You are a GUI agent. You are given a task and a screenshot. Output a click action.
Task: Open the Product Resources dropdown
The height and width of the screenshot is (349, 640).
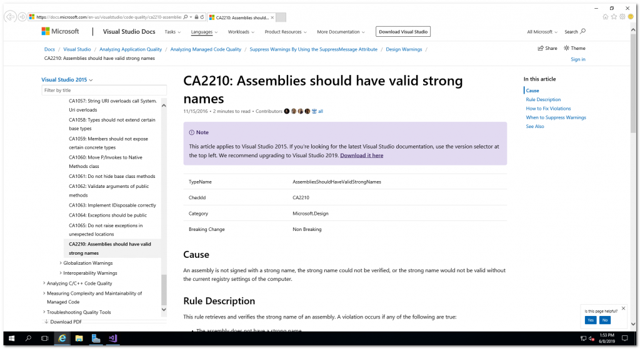[x=286, y=32]
